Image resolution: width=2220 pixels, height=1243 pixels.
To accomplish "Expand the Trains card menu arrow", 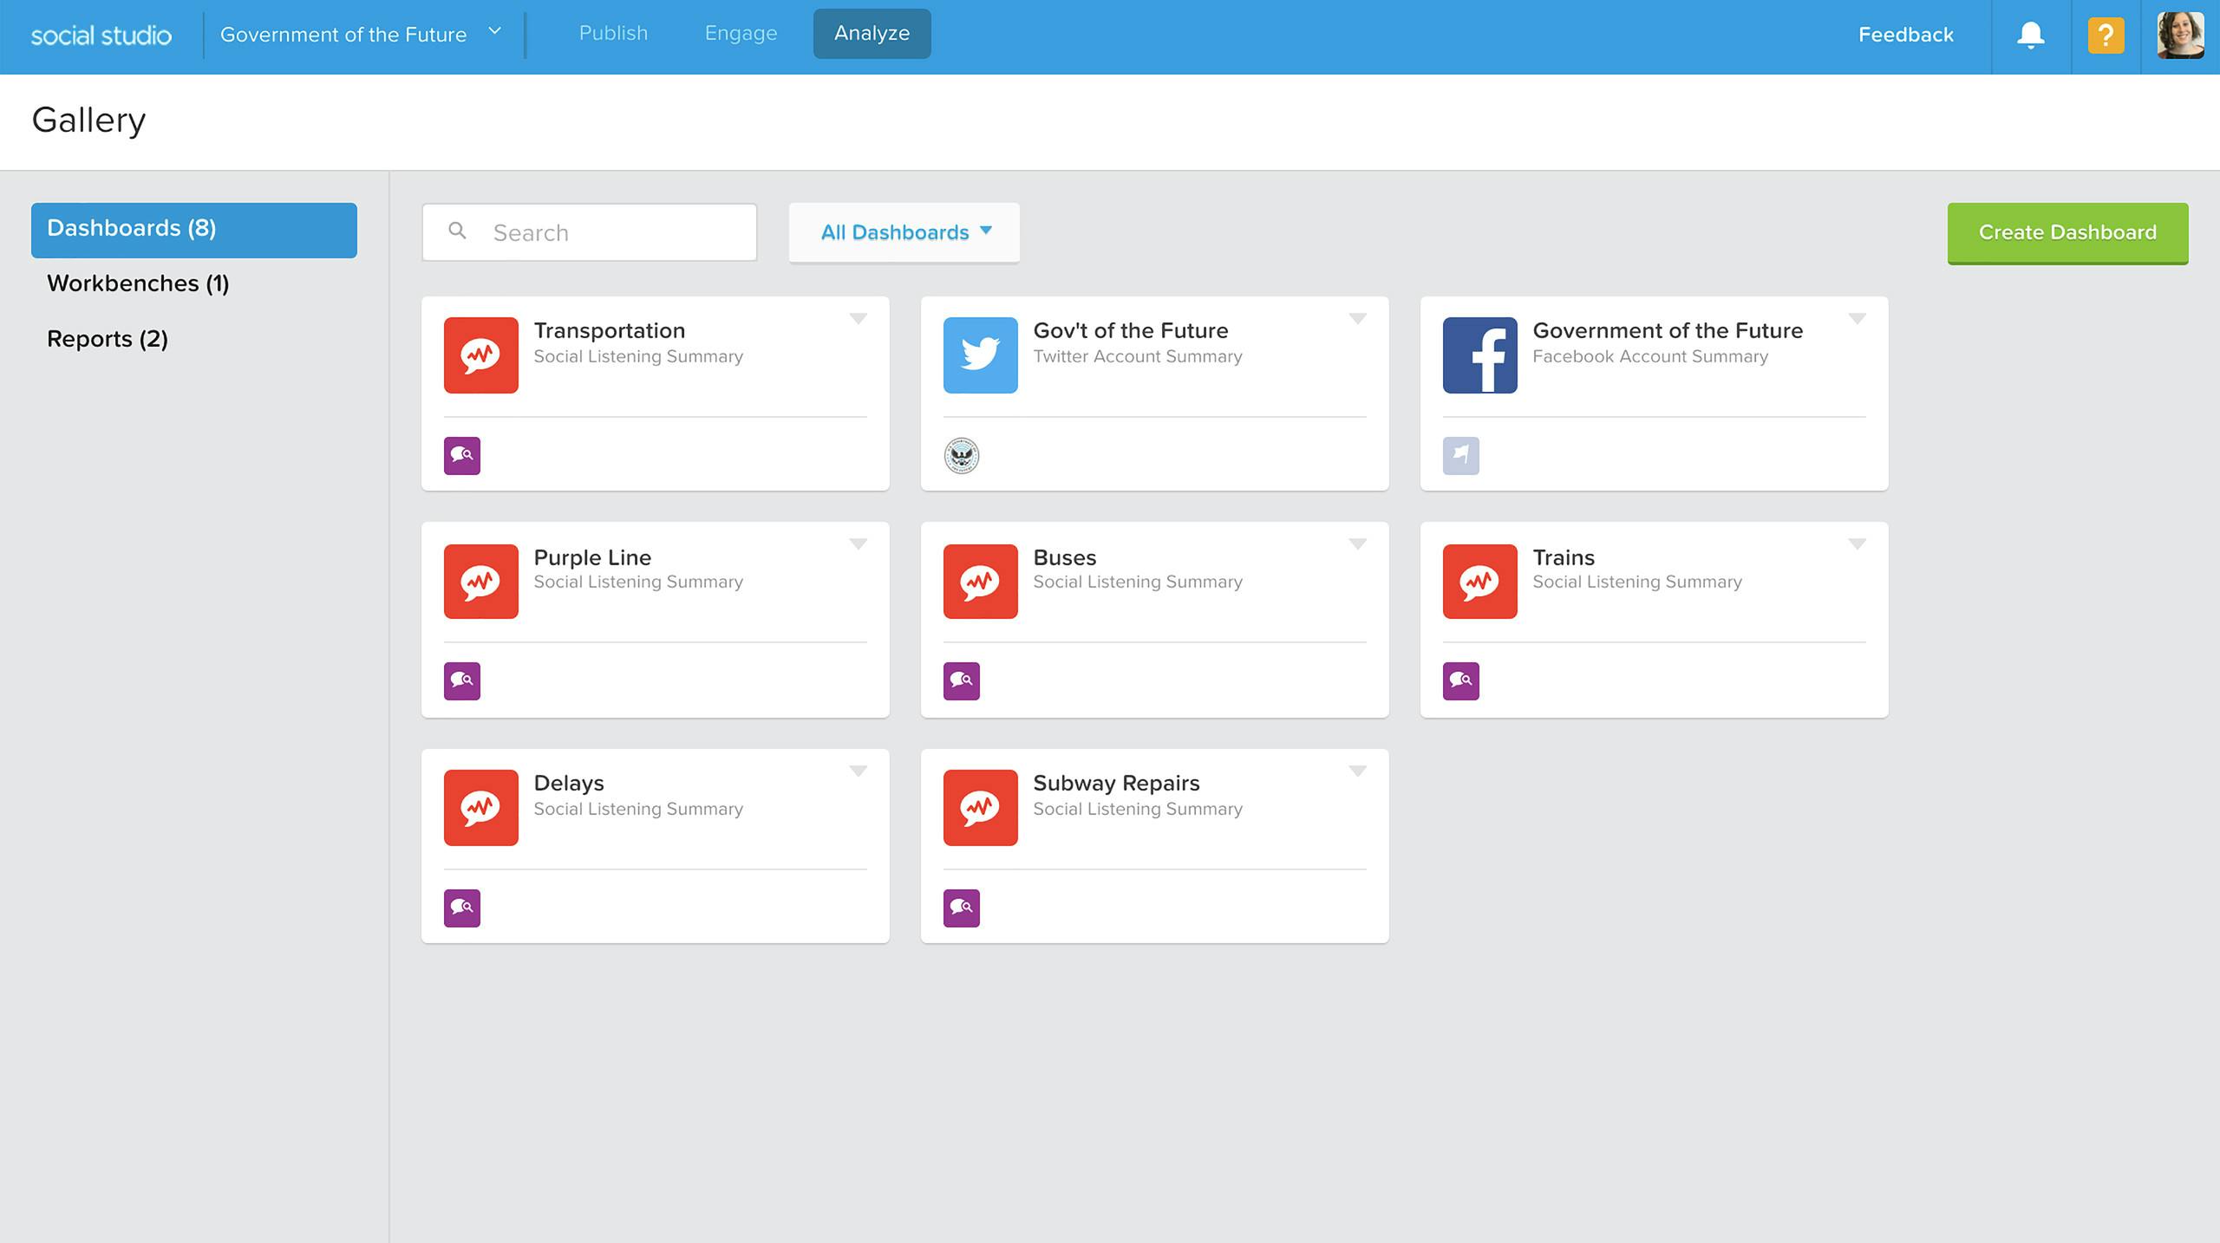I will (x=1858, y=544).
